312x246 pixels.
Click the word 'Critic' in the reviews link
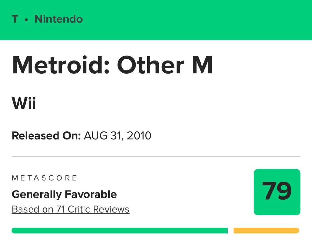click(79, 209)
